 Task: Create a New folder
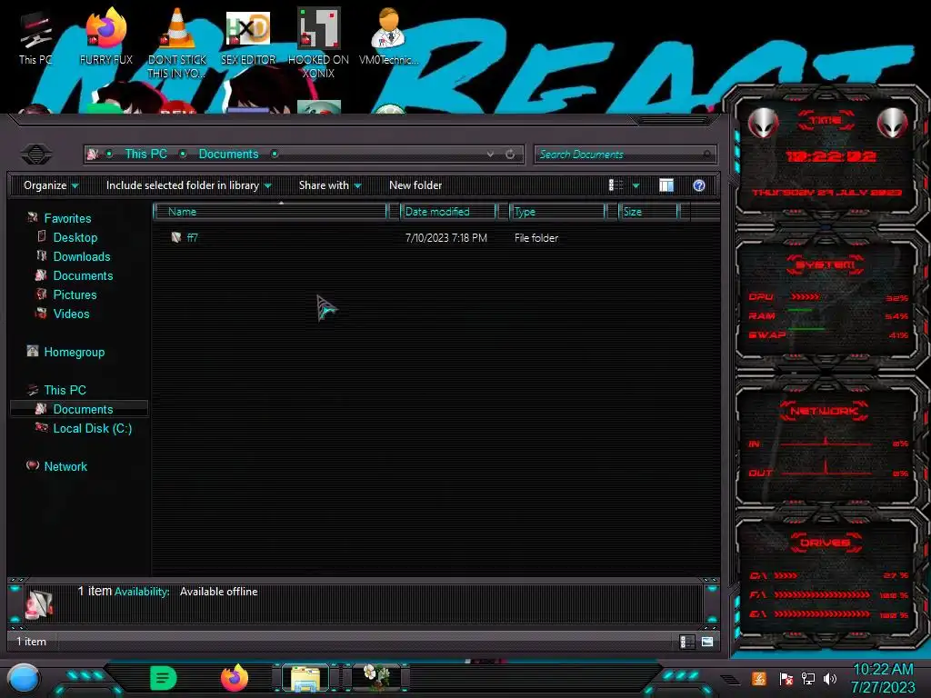click(x=415, y=185)
